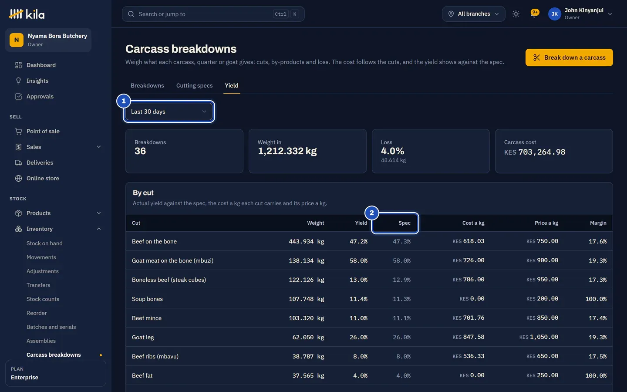Image resolution: width=627 pixels, height=392 pixels.
Task: Collapse the Inventory submenu chevron
Action: point(99,229)
